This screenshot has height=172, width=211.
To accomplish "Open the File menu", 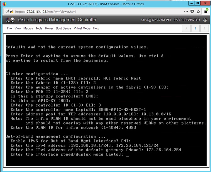I will (x=9, y=28).
